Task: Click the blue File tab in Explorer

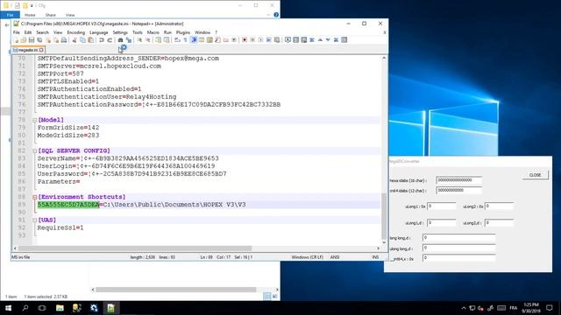Action: click(x=10, y=15)
